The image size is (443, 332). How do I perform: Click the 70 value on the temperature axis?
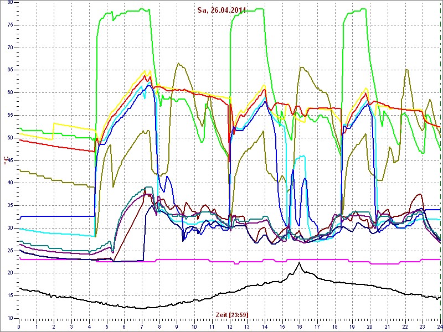coord(10,48)
